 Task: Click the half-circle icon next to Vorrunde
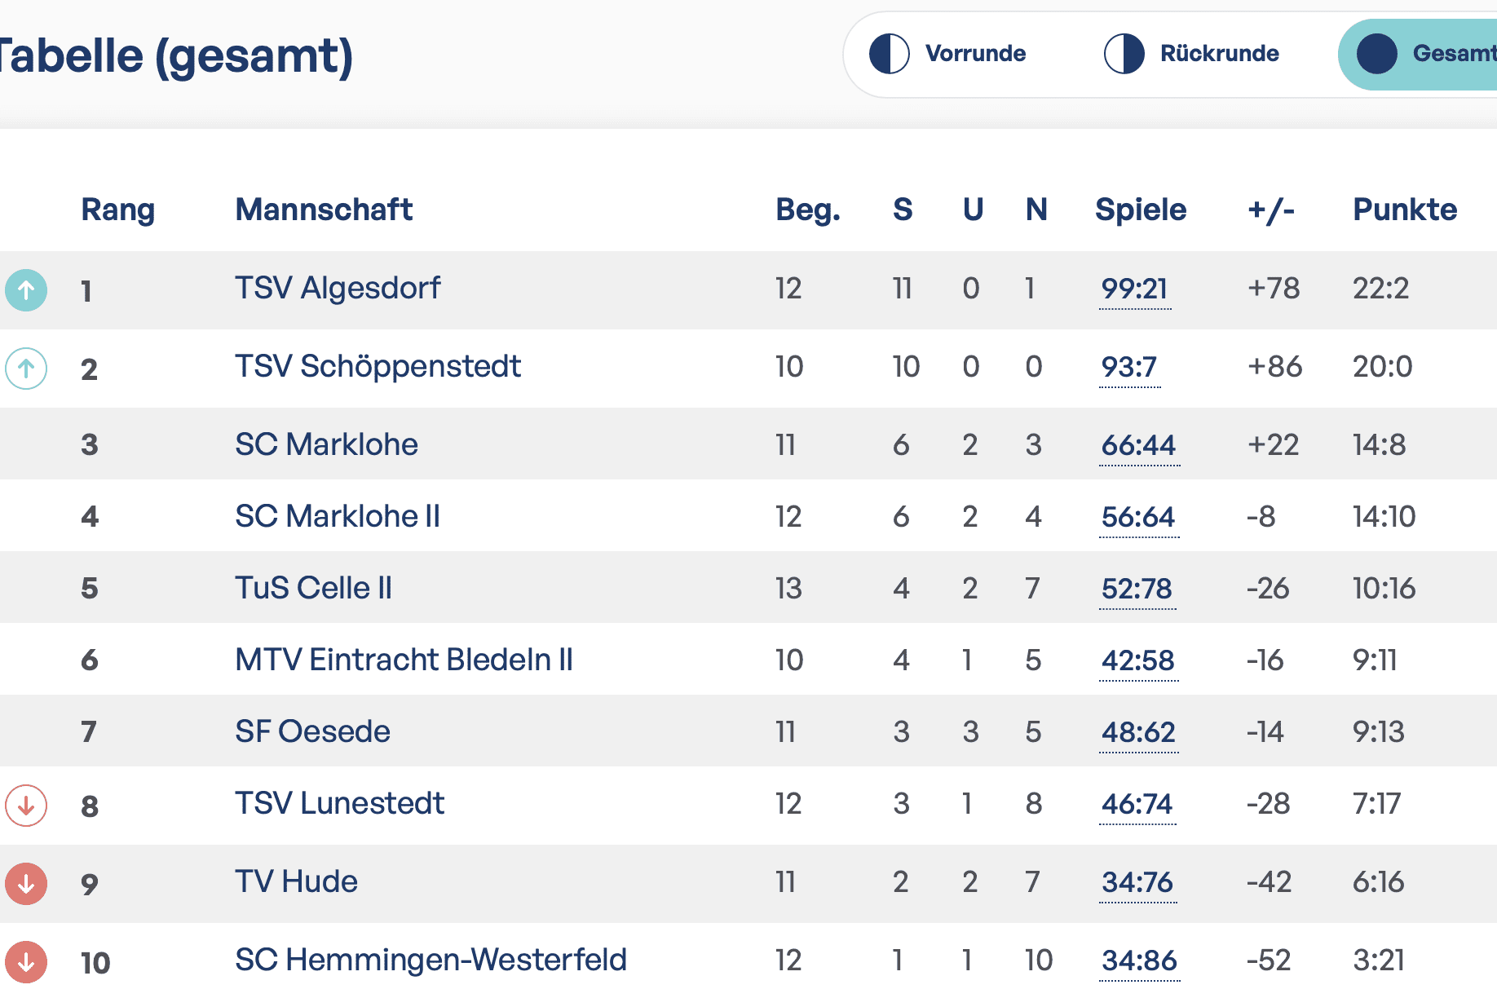[x=889, y=54]
